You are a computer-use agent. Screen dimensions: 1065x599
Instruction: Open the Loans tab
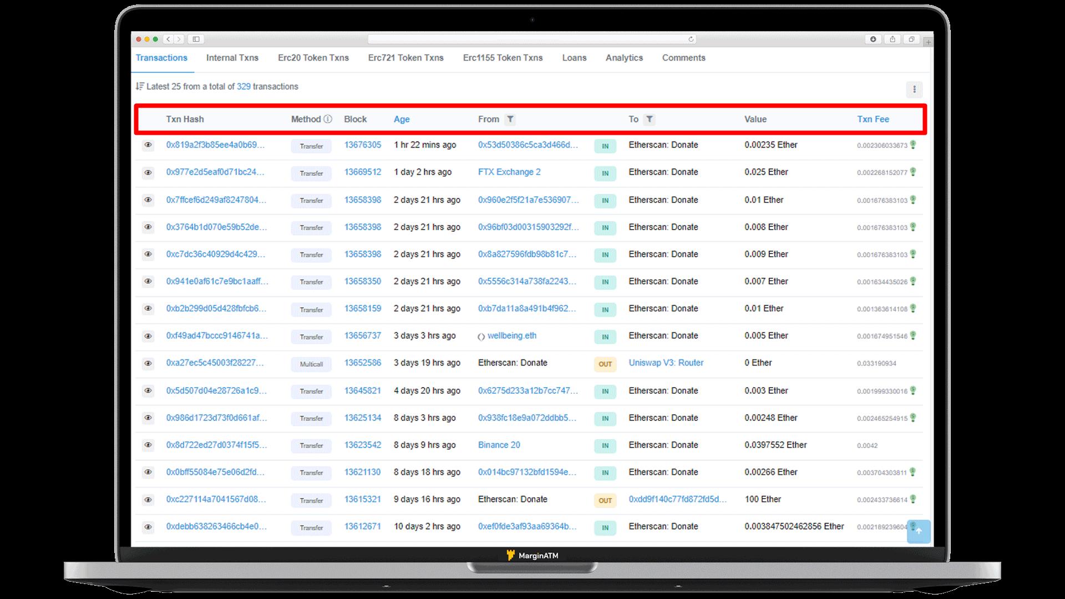[574, 58]
